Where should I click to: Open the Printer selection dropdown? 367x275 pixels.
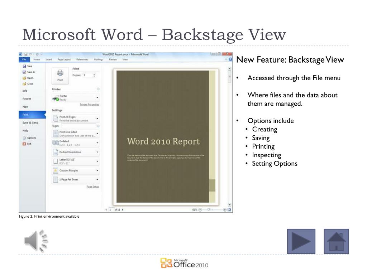click(75, 97)
